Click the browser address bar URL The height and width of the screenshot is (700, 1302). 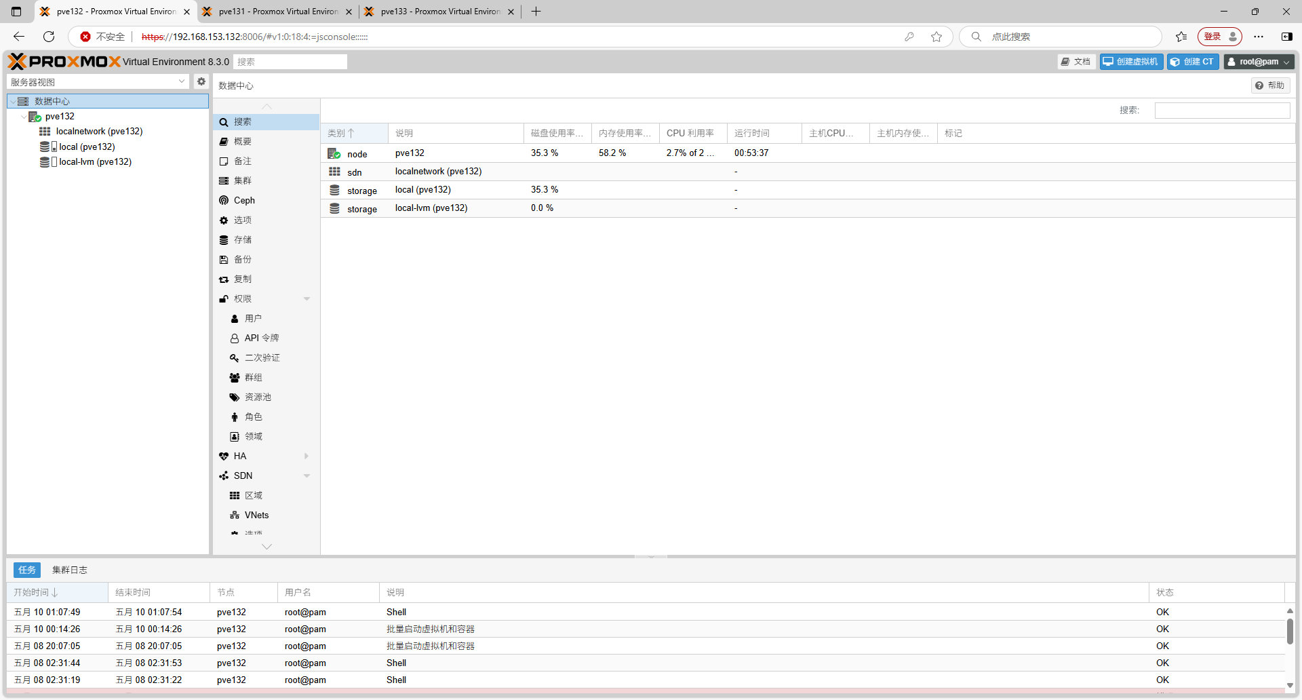coord(254,37)
